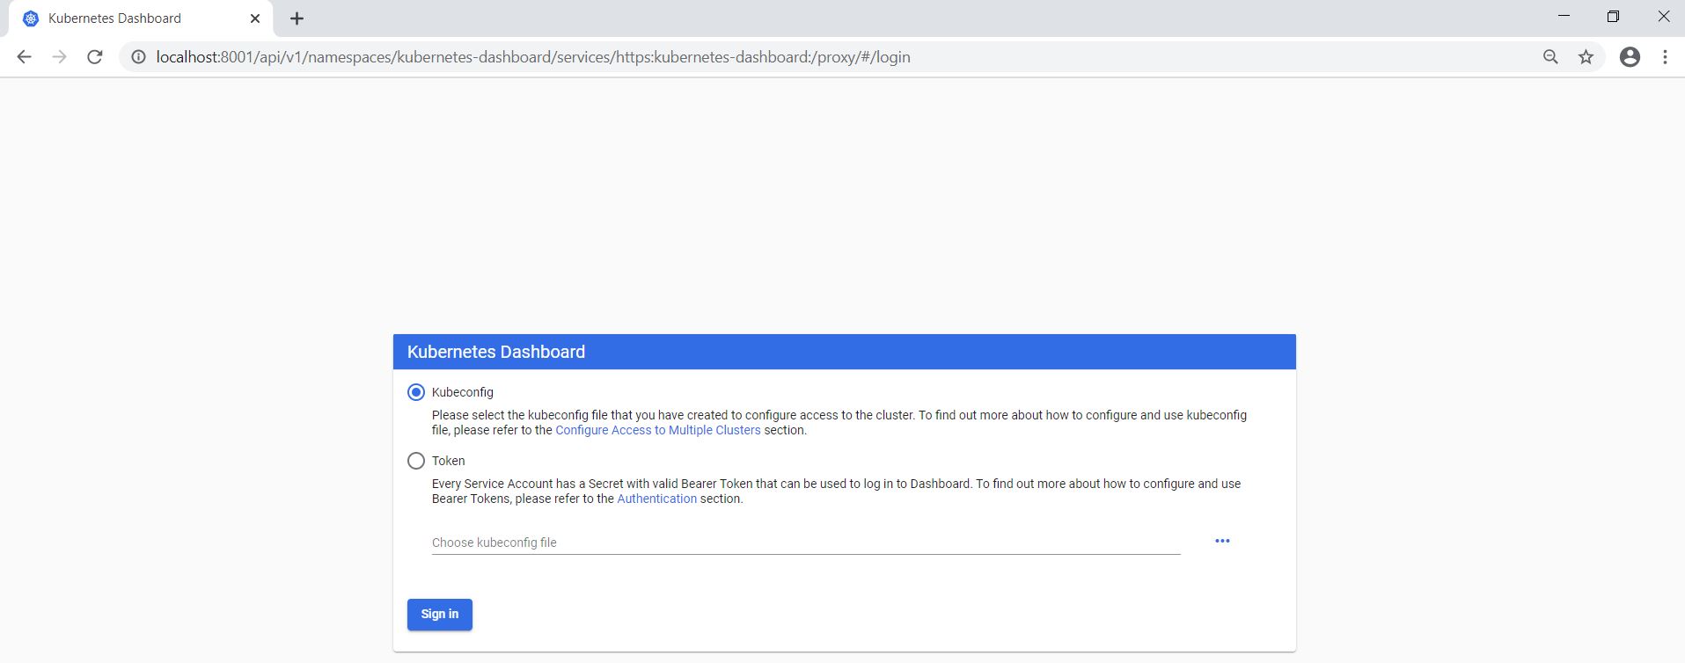Viewport: 1685px width, 663px height.
Task: Open Configure Access to Multiple Clusters link
Action: (x=657, y=430)
